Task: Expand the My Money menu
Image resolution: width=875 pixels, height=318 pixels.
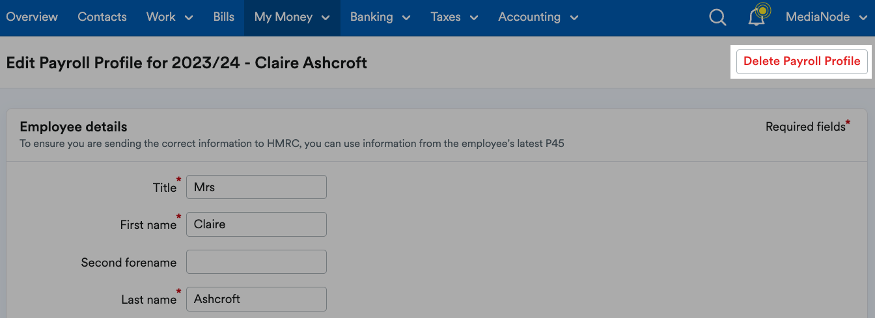Action: tap(292, 18)
